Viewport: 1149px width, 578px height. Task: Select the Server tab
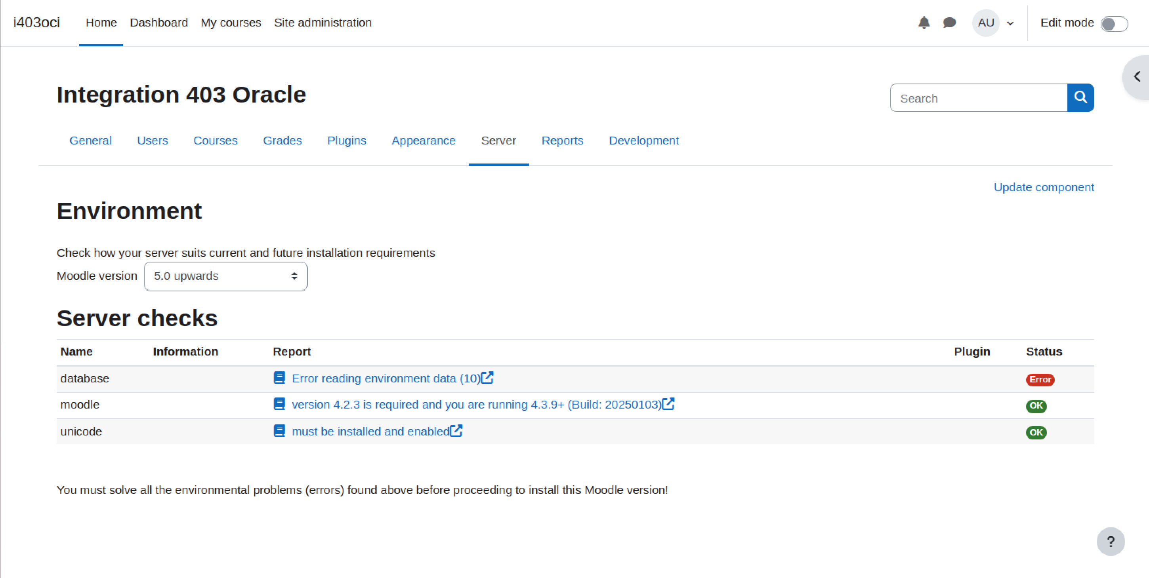(499, 141)
